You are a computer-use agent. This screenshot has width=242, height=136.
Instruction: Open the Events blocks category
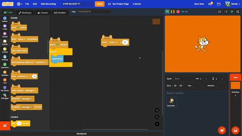[5, 42]
